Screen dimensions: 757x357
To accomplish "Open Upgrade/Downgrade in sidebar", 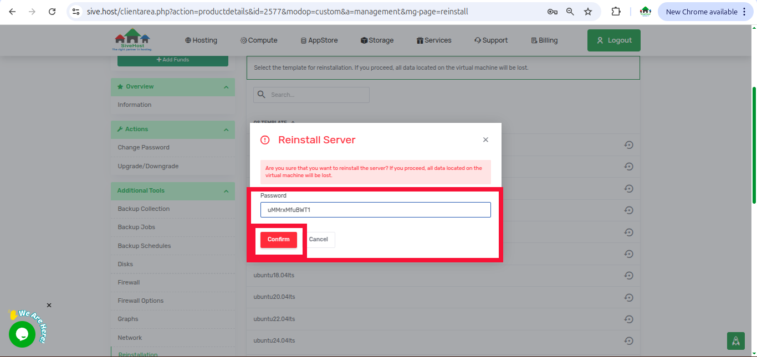I will pyautogui.click(x=148, y=166).
